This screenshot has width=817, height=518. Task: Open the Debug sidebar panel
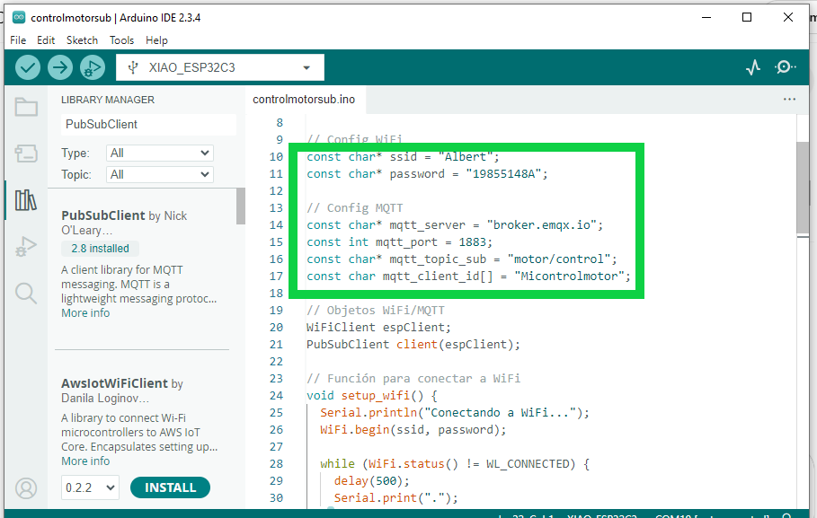tap(26, 246)
